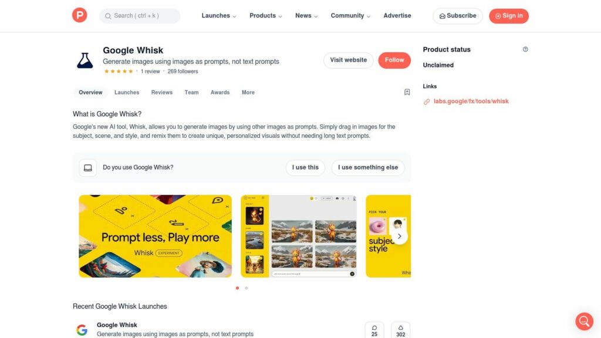Click the Visit website button
601x338 pixels.
click(348, 60)
